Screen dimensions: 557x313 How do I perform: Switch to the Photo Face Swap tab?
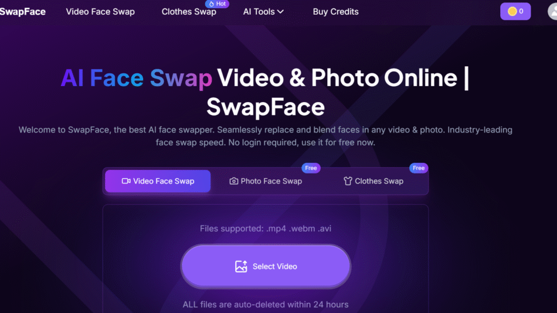(x=266, y=181)
